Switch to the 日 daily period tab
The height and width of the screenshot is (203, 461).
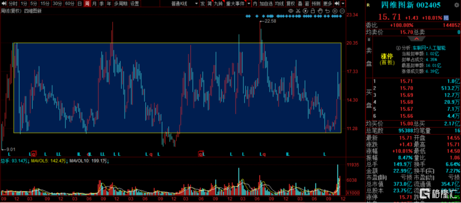pyautogui.click(x=80, y=3)
